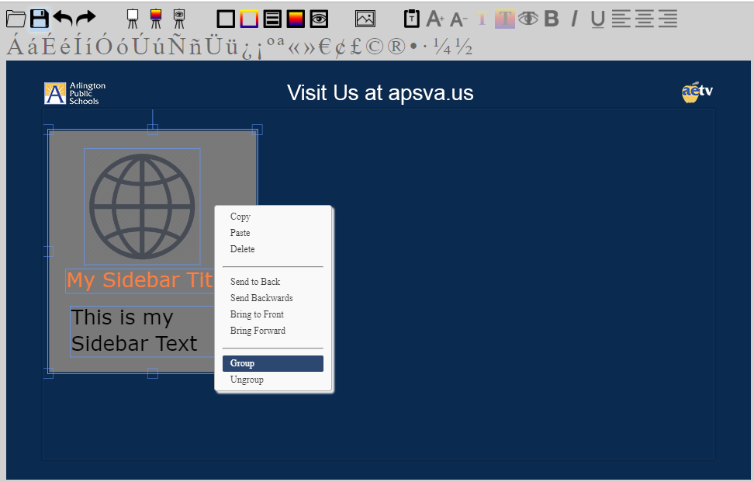Undo the last action
754x482 pixels.
coord(62,18)
